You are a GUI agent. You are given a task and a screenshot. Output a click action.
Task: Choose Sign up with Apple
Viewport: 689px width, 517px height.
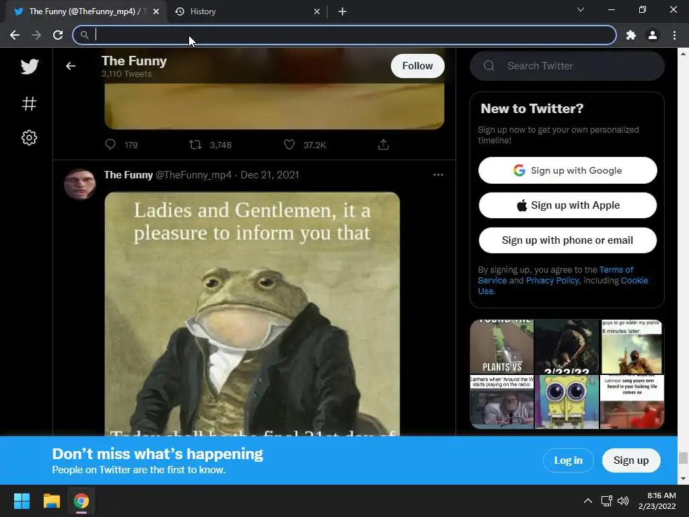(x=567, y=205)
